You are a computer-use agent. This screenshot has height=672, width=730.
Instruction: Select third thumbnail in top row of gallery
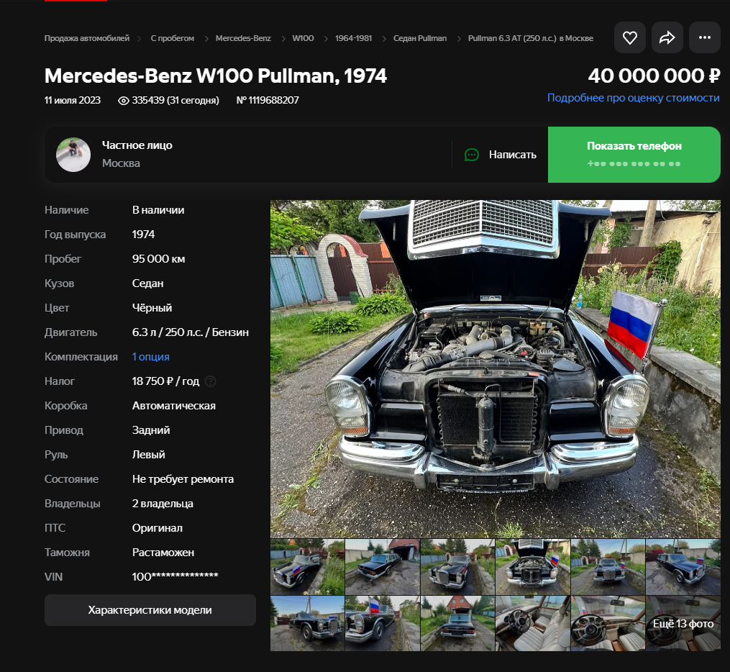(457, 567)
